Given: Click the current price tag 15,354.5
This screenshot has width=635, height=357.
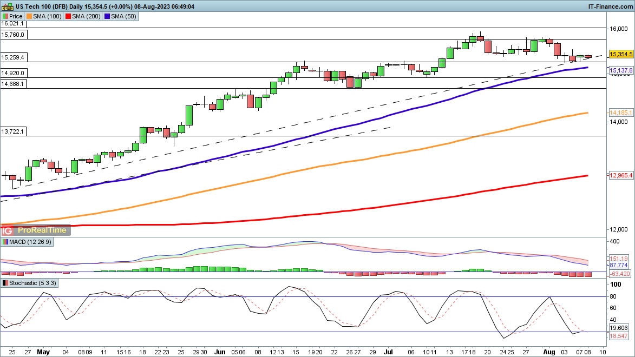Looking at the screenshot, I should [x=621, y=54].
